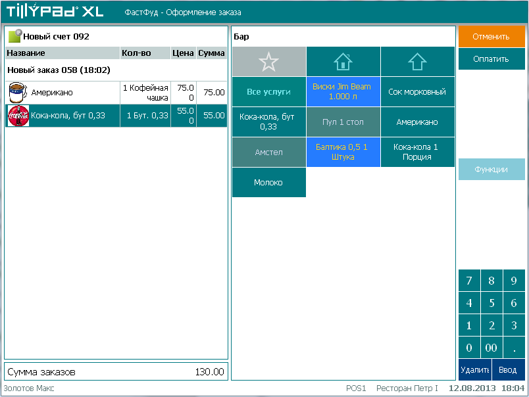Tap keypad digit 1
The height and width of the screenshot is (397, 529).
pos(469,325)
